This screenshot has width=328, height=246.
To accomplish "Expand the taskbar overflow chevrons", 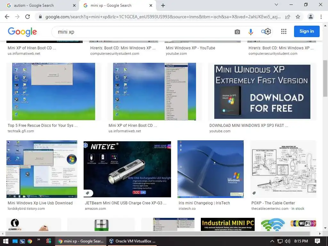I will click(x=39, y=240).
